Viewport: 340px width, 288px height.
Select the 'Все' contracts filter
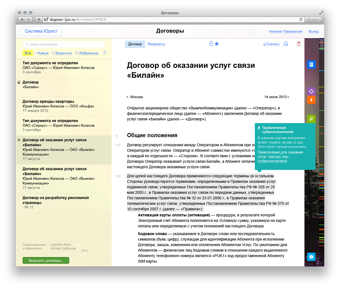28,53
